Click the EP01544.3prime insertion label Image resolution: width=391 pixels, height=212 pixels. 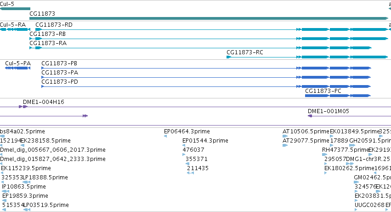(205, 141)
